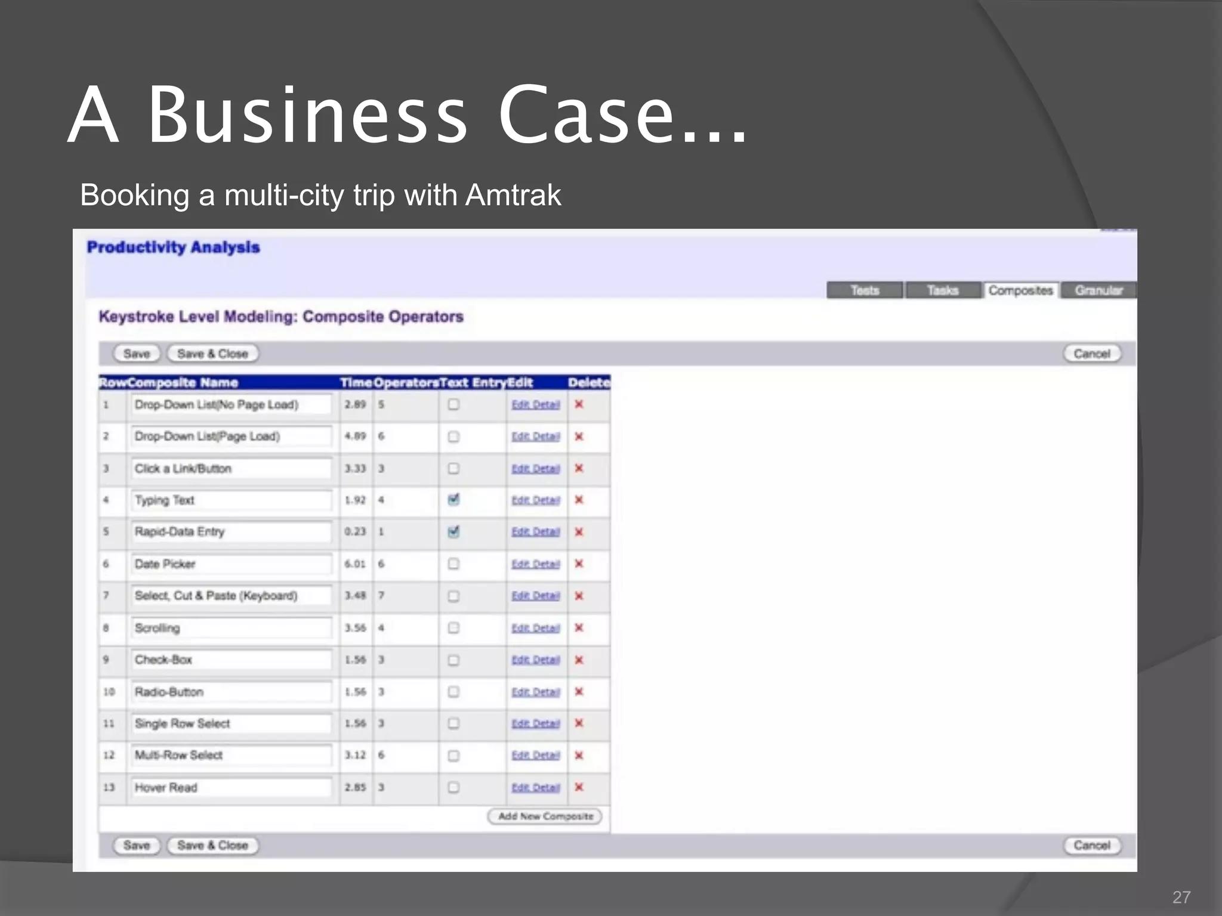
Task: Toggle Text Entry for Drop-Down List(Page Load)
Action: tap(453, 437)
